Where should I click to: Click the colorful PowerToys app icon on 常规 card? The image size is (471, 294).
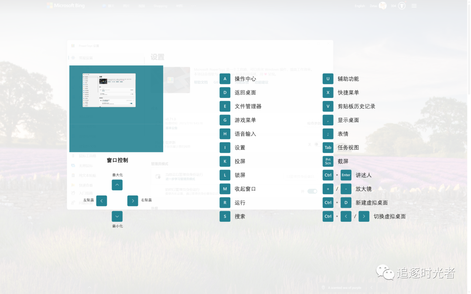(171, 80)
